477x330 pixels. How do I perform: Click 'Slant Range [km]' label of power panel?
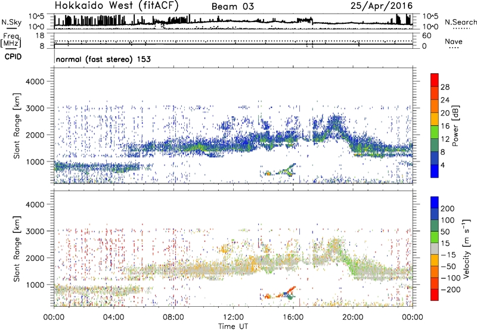point(17,126)
